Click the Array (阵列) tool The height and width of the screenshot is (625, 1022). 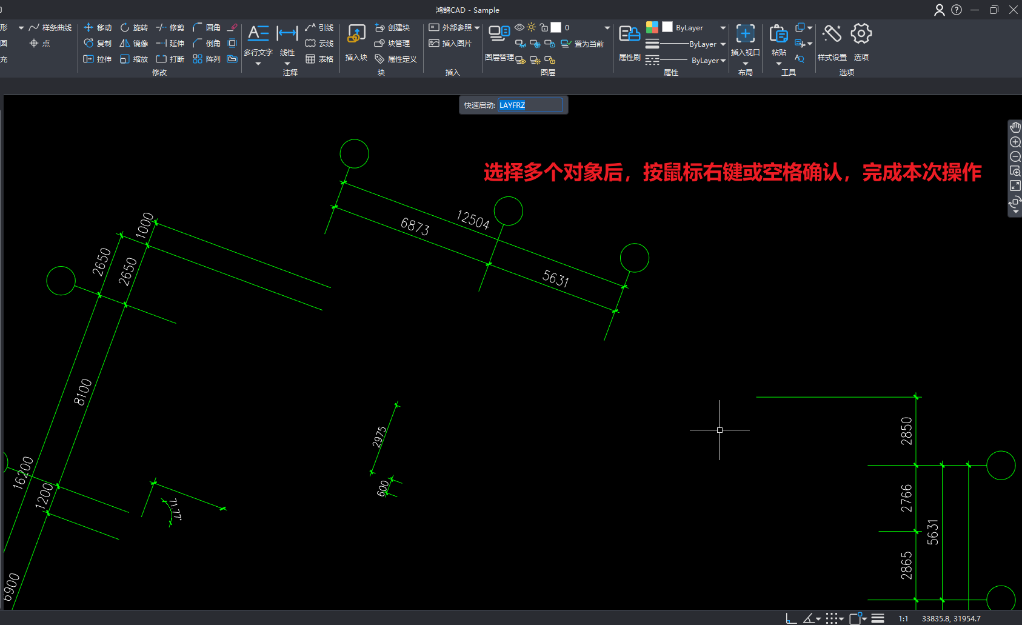pos(206,59)
